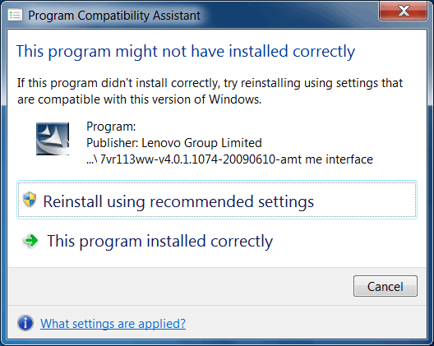Choose Reinstall using recommended settings
The height and width of the screenshot is (346, 434).
point(217,200)
